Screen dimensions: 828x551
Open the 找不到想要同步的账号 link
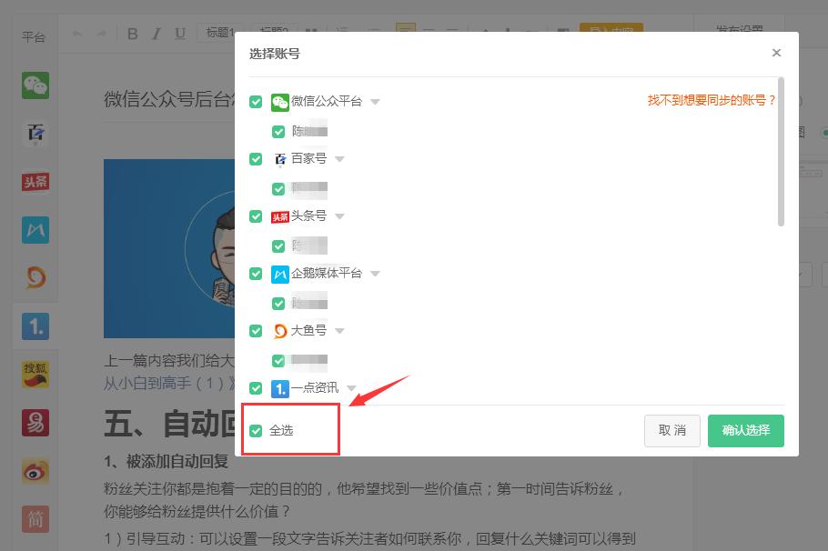(x=711, y=101)
